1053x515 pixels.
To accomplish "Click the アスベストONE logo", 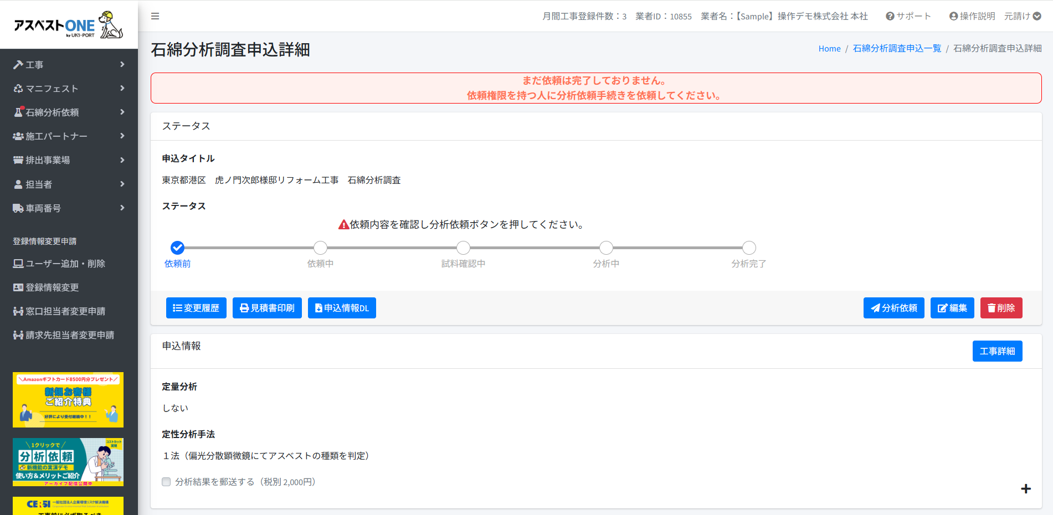I will (x=69, y=25).
